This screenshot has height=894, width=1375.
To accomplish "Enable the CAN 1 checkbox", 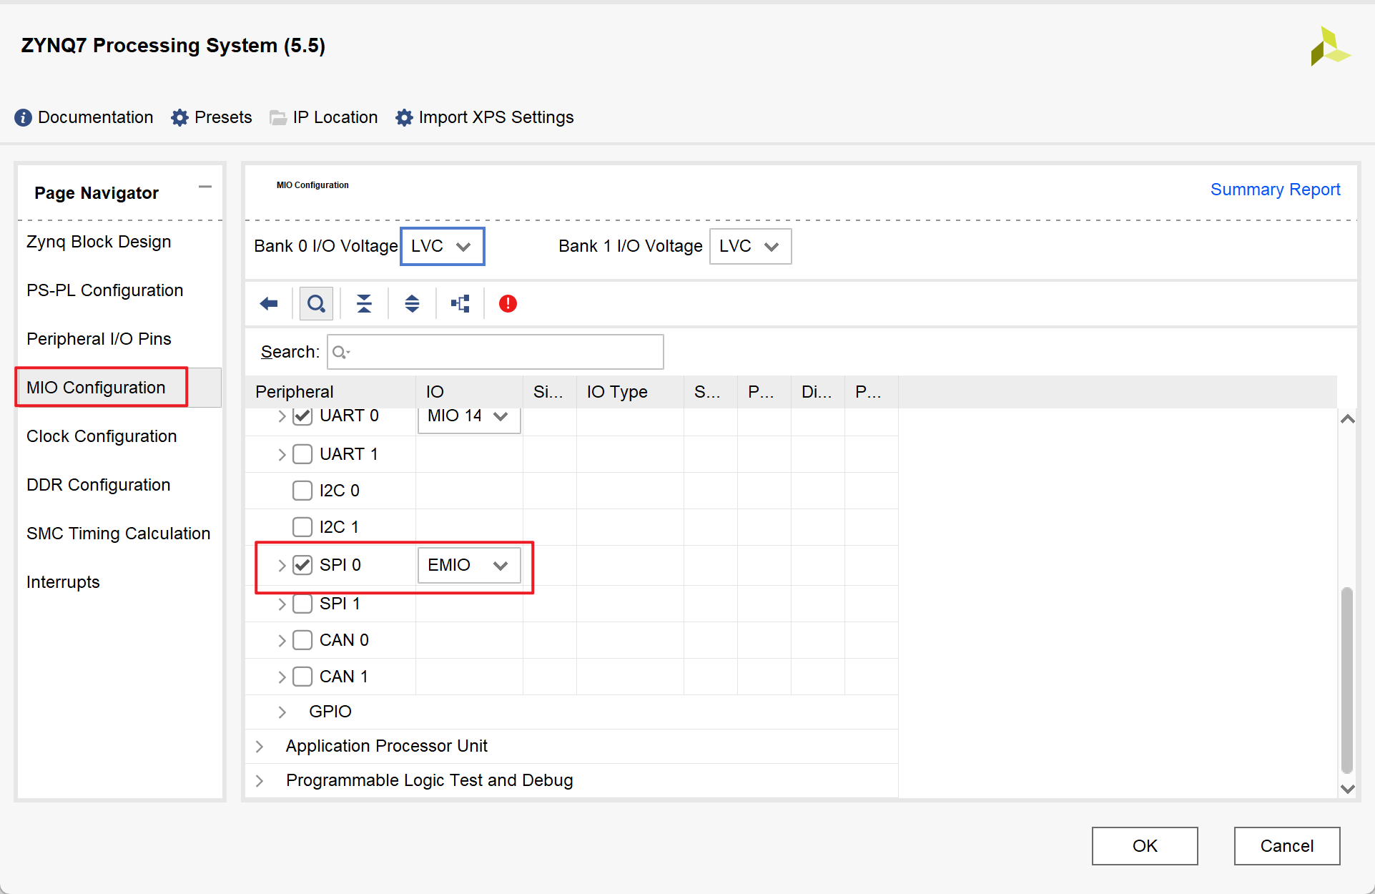I will 302,677.
